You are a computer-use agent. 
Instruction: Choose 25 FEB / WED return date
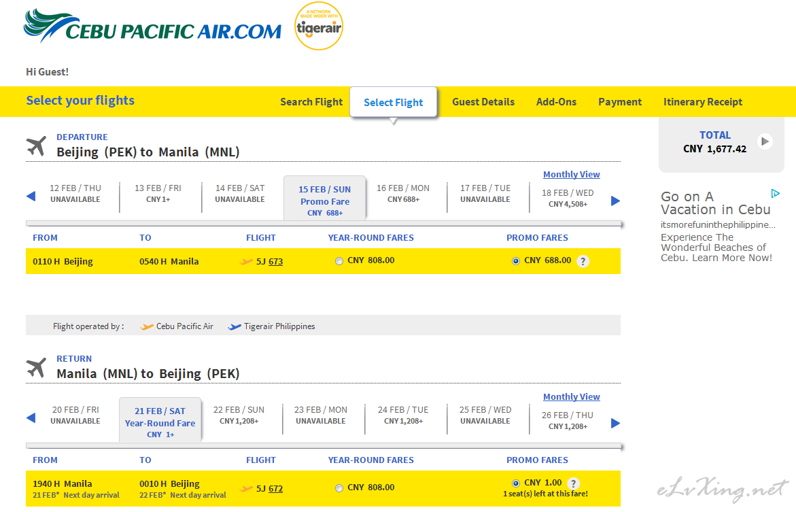tap(485, 415)
